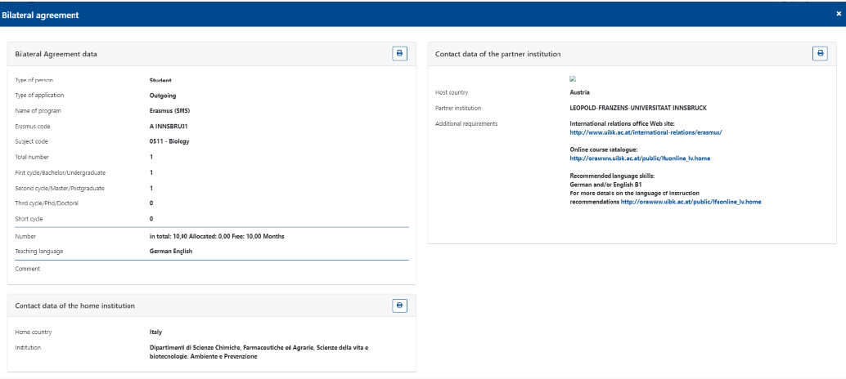The image size is (846, 379).
Task: Print the Bilateral Agreement data panel
Action: (x=399, y=54)
